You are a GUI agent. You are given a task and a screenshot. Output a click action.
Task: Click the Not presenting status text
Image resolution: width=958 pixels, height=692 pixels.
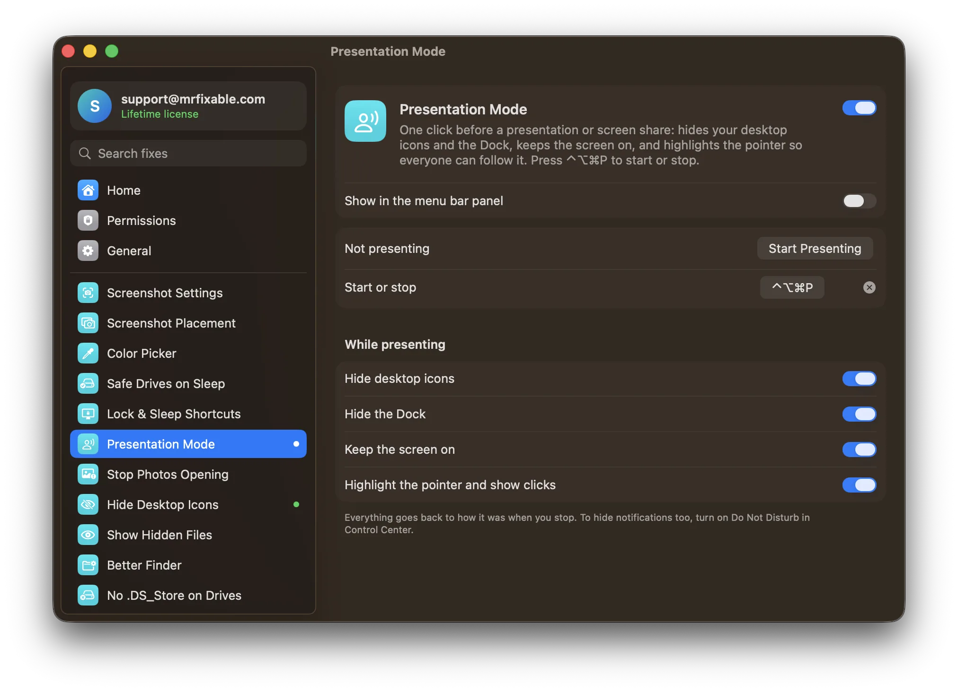[387, 249]
